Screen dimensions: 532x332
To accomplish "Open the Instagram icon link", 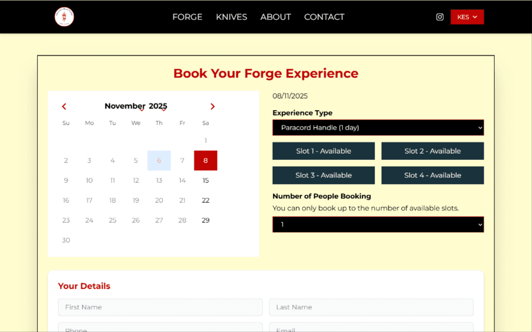I will (x=439, y=17).
